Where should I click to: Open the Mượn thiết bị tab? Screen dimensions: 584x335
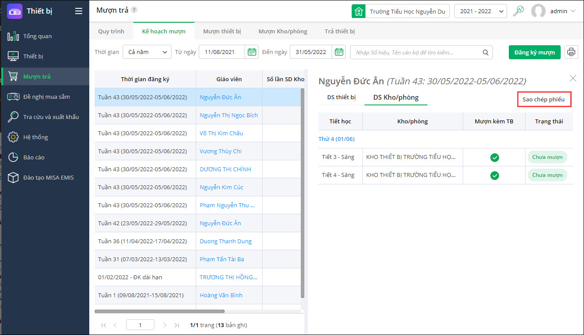222,31
